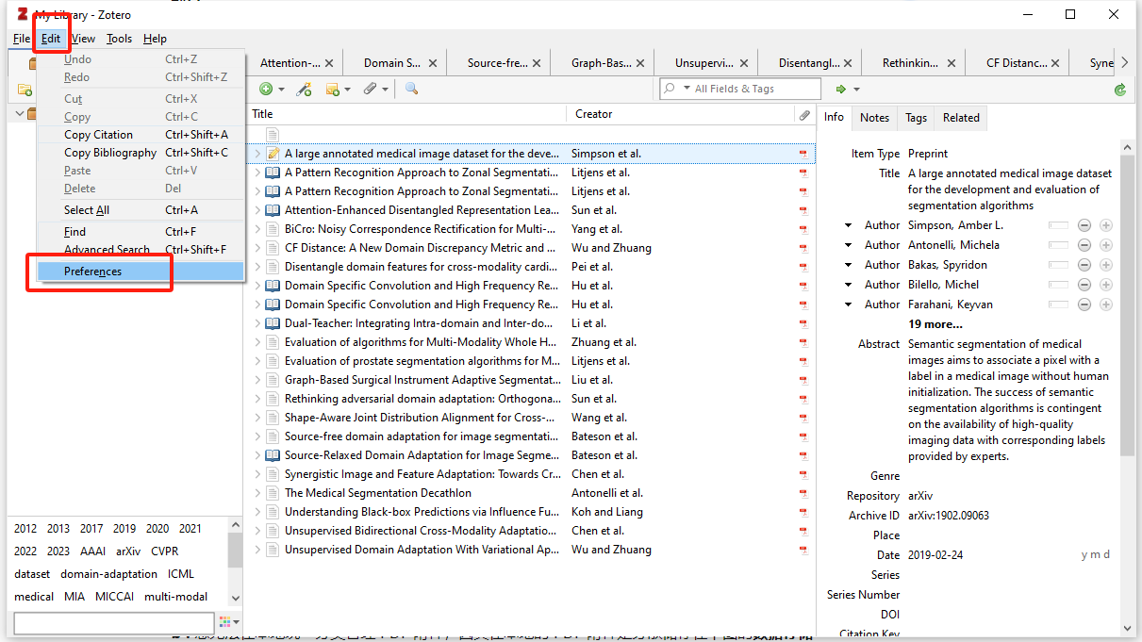Viewport: 1142px width, 642px height.
Task: Select "The Medical Segmentation Decathlon" row
Action: (x=530, y=493)
